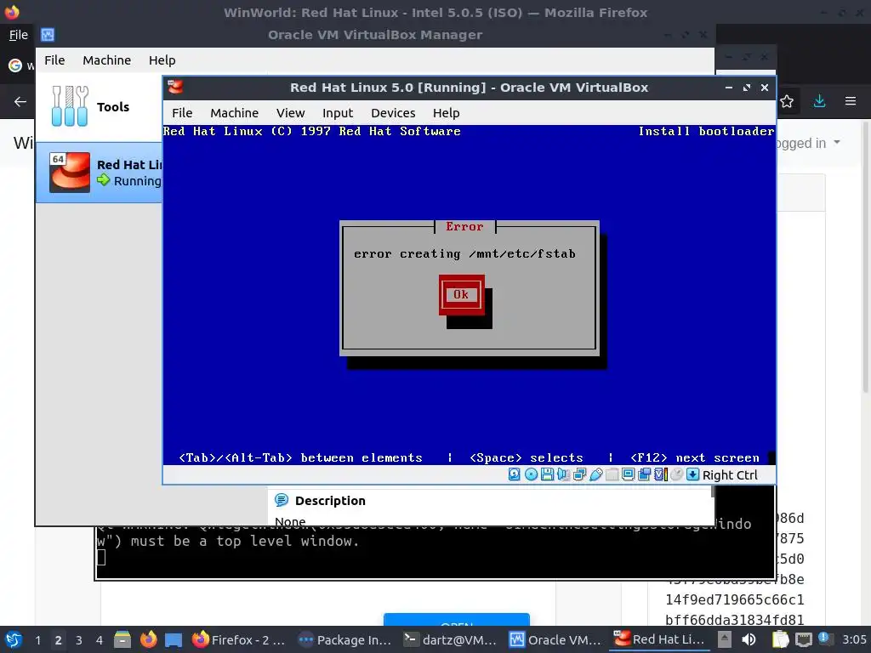The width and height of the screenshot is (871, 653).
Task: Click the display icon in VM status bar
Action: click(629, 474)
